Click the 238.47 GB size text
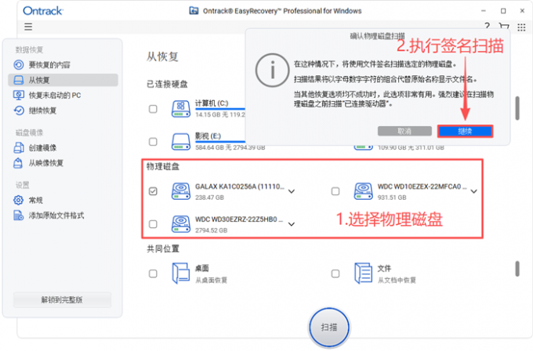This screenshot has width=533, height=351. coord(209,197)
